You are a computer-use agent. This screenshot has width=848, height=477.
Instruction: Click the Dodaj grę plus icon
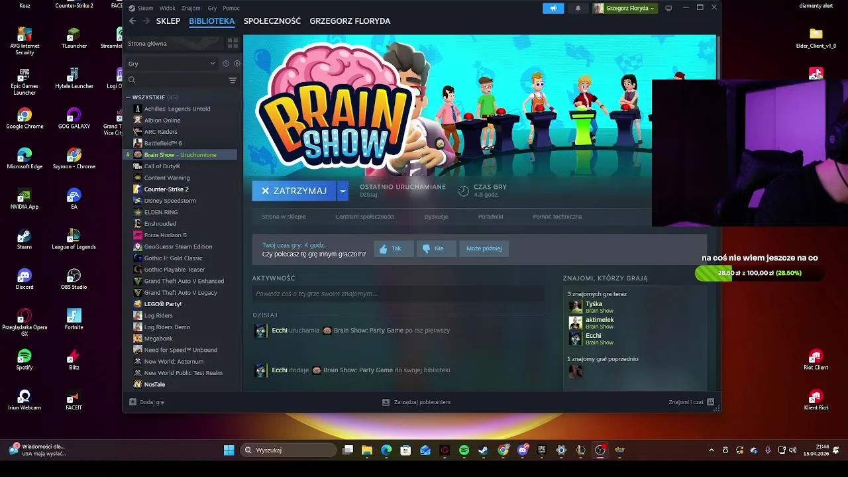[132, 402]
